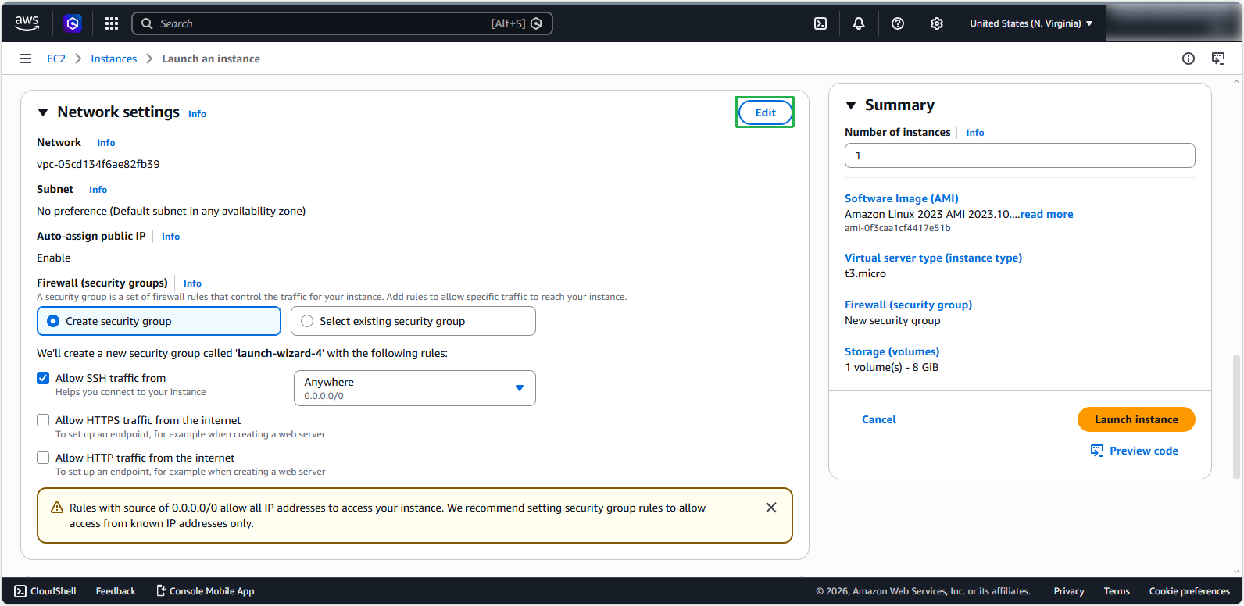Open the Privacy link

(x=1069, y=591)
